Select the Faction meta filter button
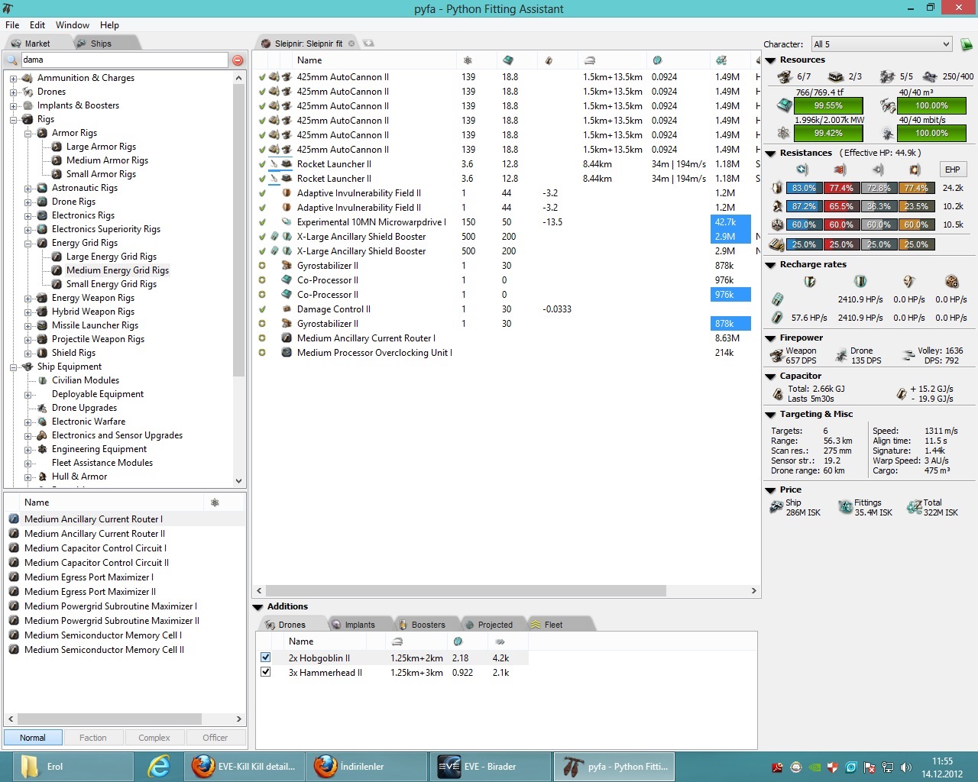 (x=93, y=738)
